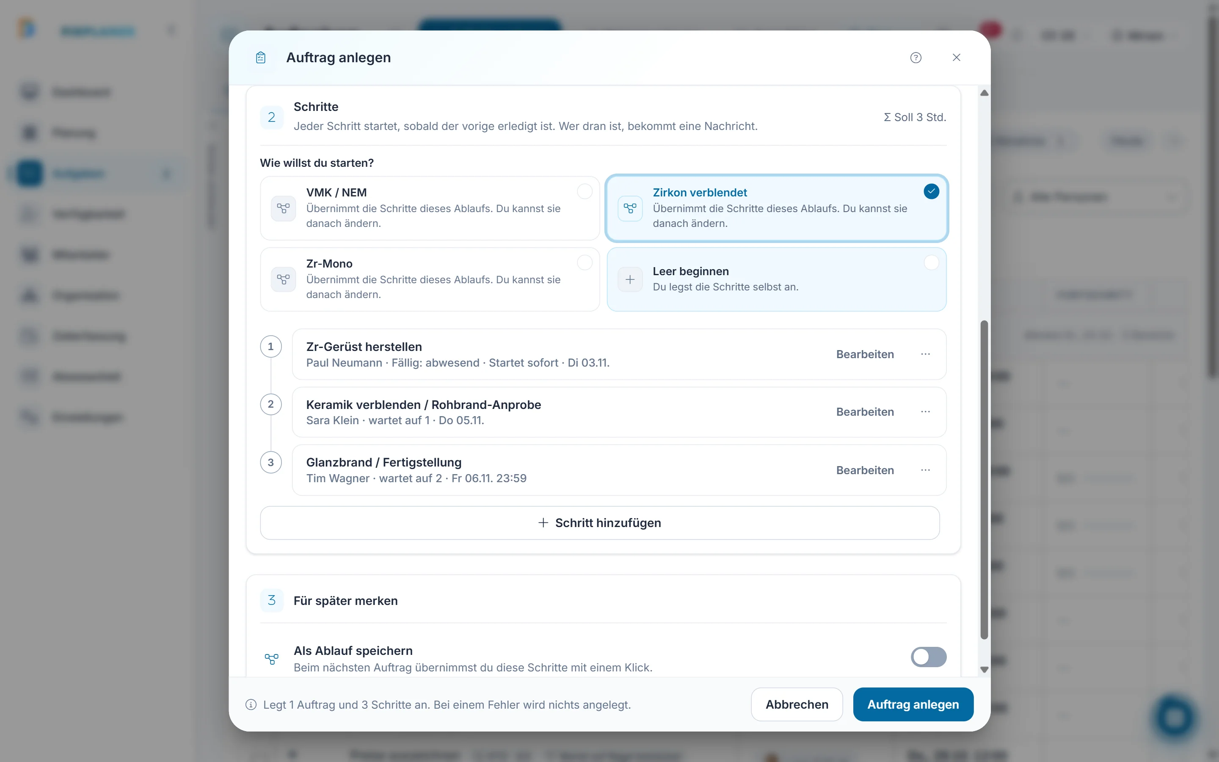
Task: Click the step 3 circle marker in the step list
Action: [270, 462]
